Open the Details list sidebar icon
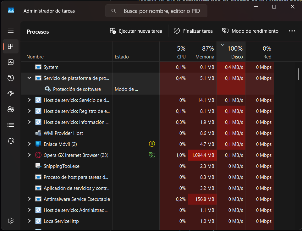The width and height of the screenshot is (302, 231). click(x=11, y=125)
